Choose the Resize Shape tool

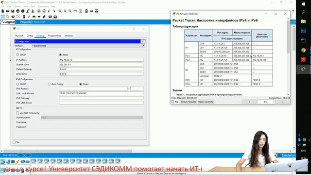18,17
